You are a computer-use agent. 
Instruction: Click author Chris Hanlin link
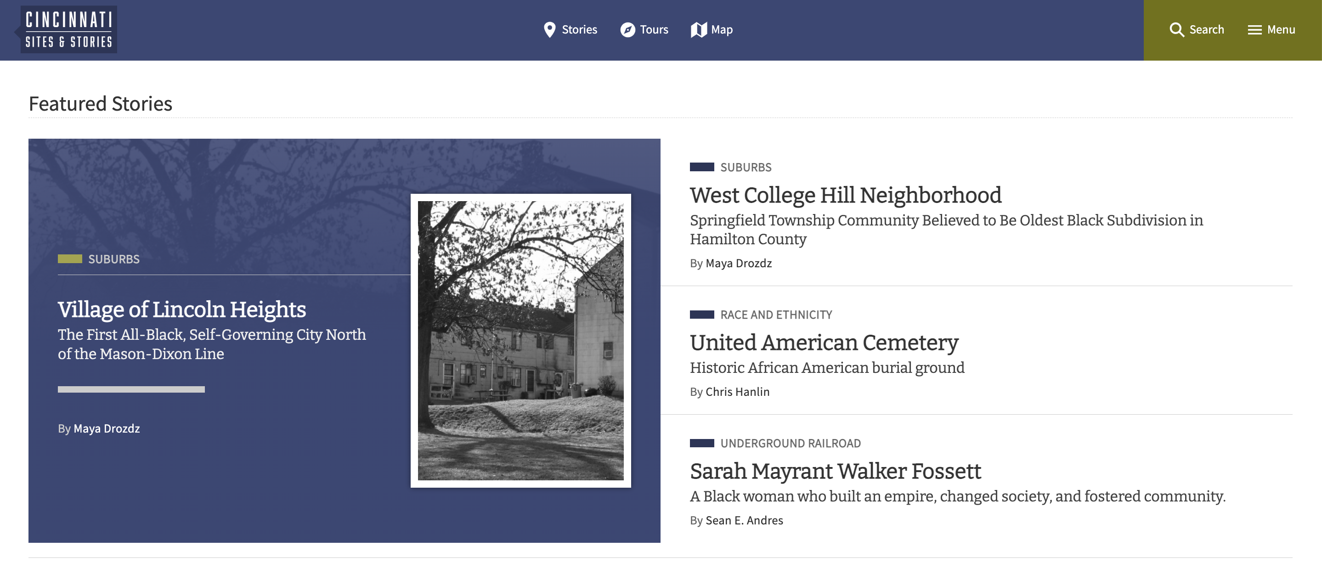pos(737,392)
